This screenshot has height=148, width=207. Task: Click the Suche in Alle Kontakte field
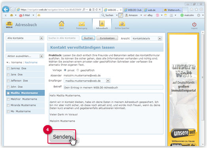pos(63,38)
